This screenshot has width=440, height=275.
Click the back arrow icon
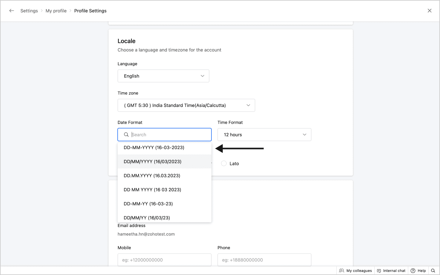point(12,11)
